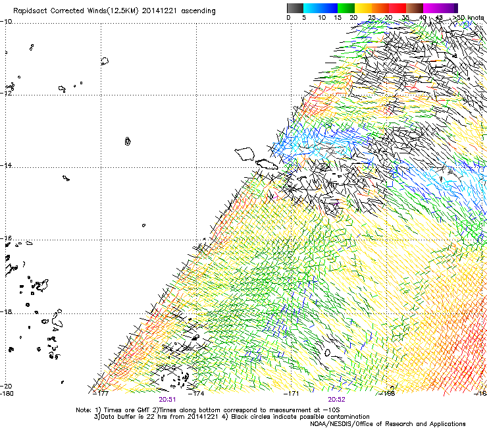The width and height of the screenshot is (487, 428).
Task: Click the '>50 knots' legend label
Action: click(469, 17)
